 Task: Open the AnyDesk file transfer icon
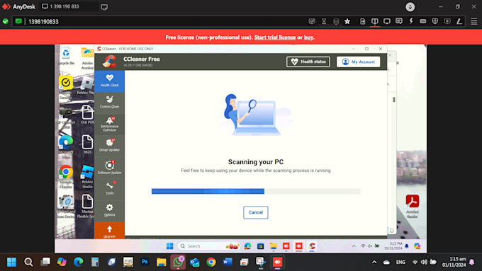click(x=363, y=21)
